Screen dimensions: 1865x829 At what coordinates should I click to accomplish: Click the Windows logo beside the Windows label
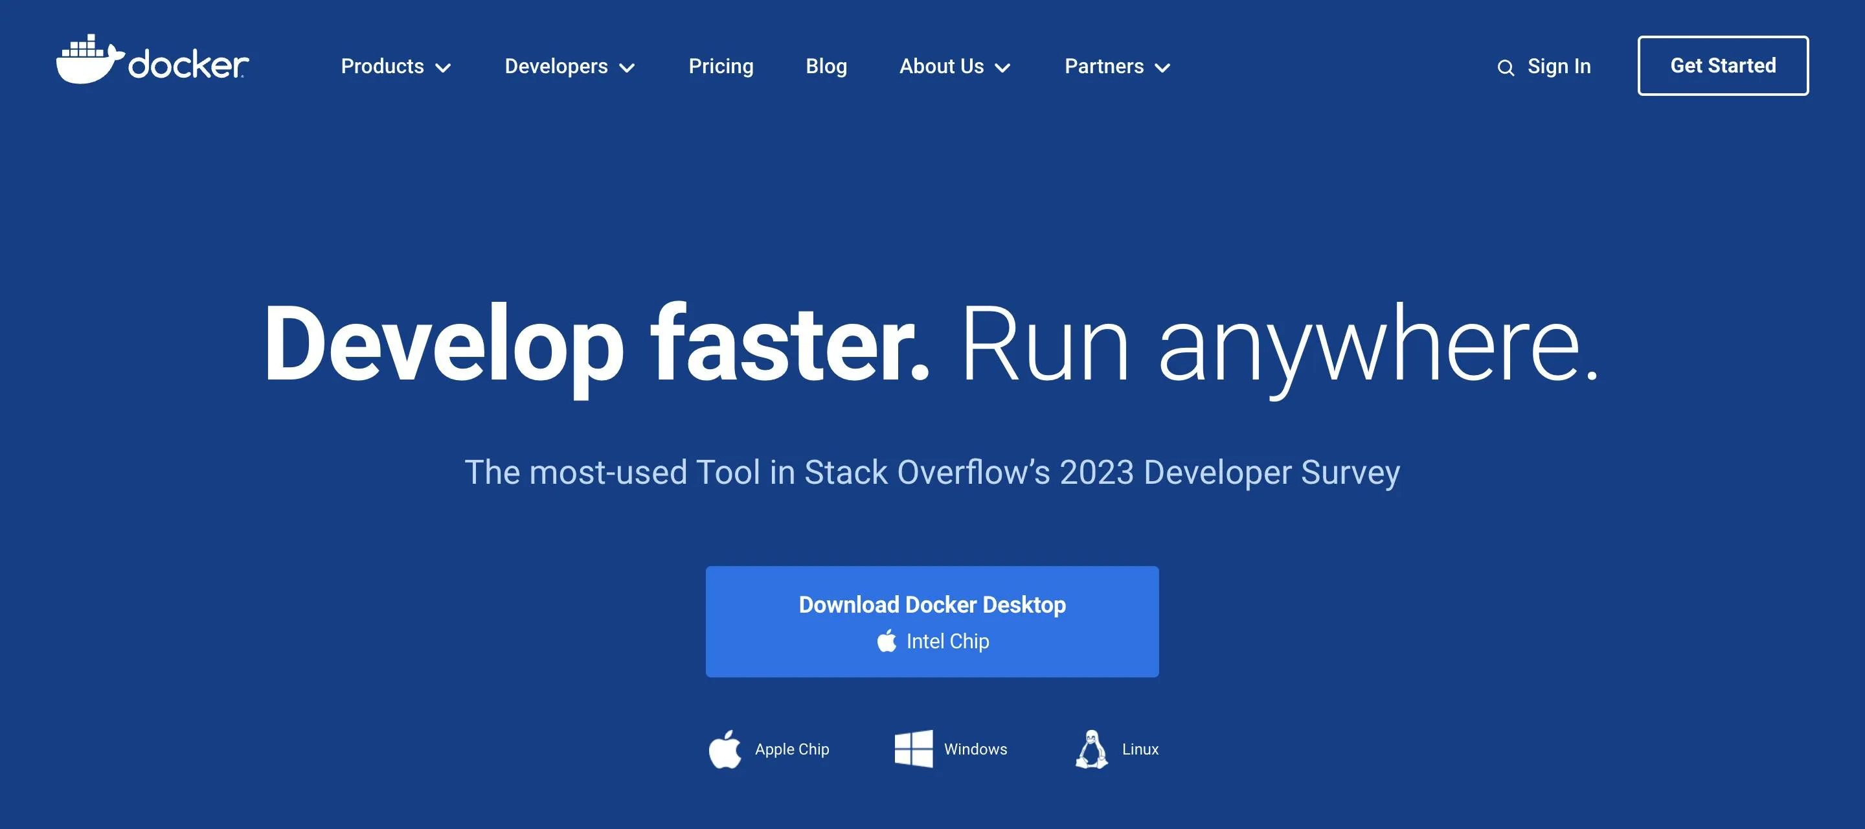[914, 749]
